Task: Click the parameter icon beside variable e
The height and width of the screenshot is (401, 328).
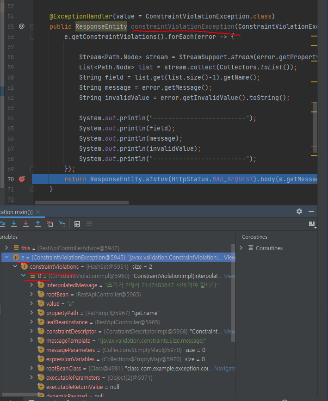Action: pos(16,257)
